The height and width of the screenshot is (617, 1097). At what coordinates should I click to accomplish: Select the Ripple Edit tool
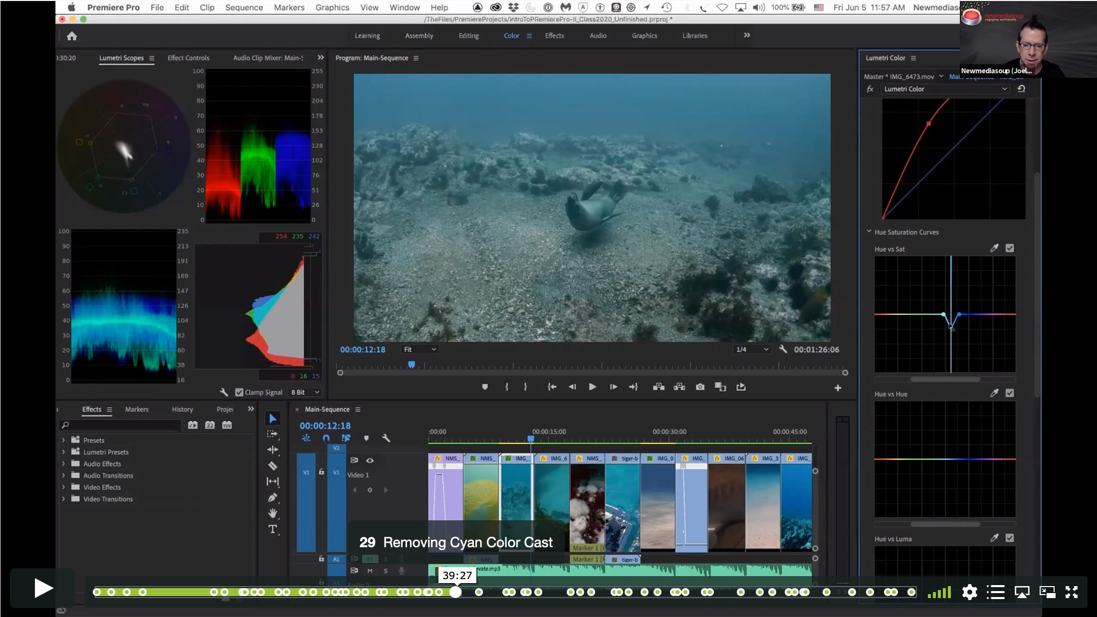coord(272,450)
